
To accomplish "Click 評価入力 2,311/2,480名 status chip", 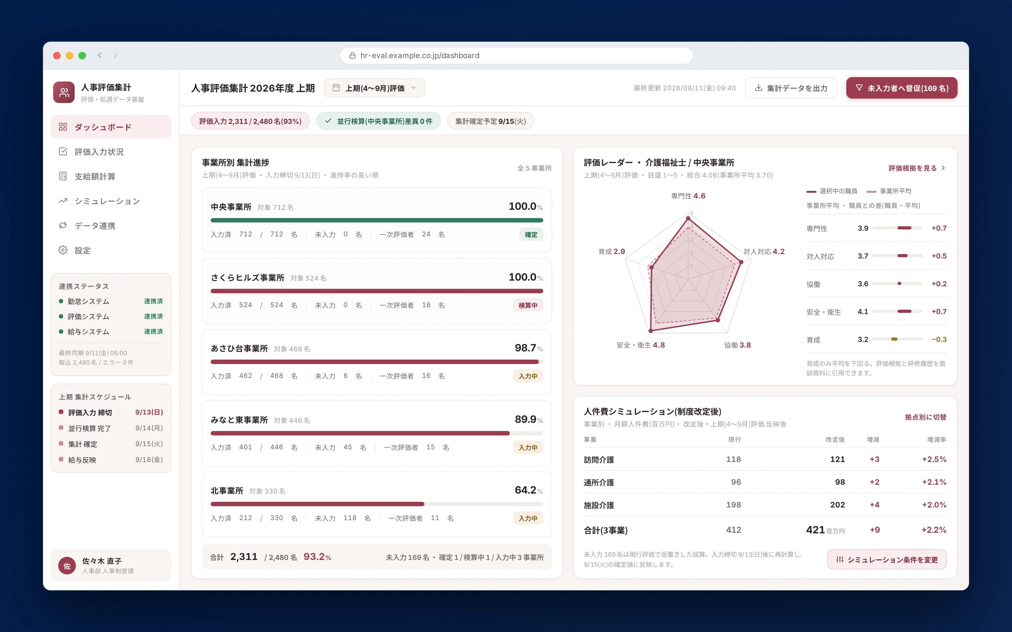I will (250, 121).
